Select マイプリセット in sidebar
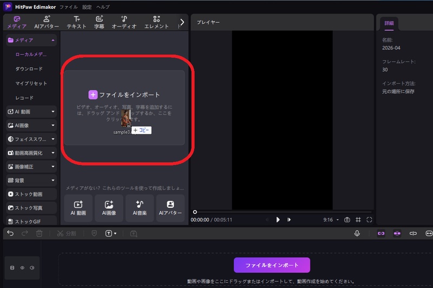Viewport: 433px width, 288px height. tap(31, 84)
